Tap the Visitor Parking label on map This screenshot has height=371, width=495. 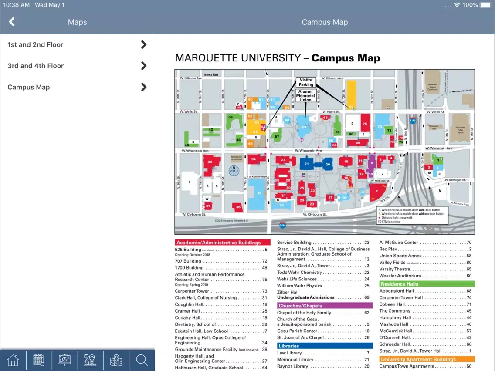tap(306, 82)
